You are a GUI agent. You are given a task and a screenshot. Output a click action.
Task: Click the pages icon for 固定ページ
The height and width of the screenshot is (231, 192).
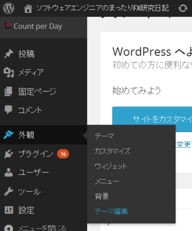click(x=8, y=91)
